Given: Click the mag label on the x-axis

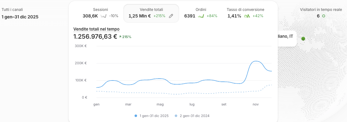Looking at the screenshot, I should 160,104.
